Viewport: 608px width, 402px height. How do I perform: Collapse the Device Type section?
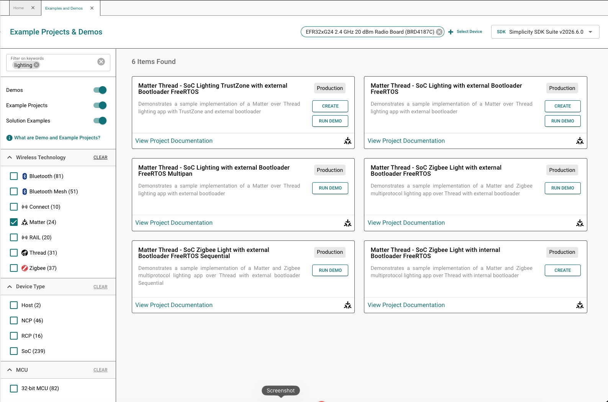(x=10, y=286)
